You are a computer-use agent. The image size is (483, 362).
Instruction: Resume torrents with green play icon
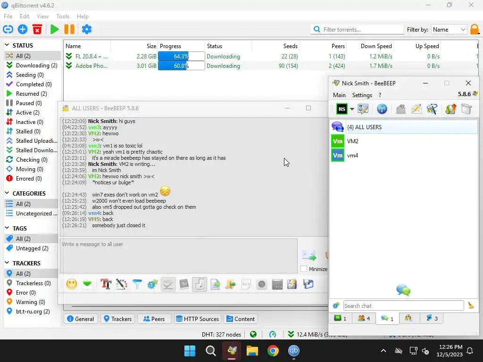coord(55,29)
